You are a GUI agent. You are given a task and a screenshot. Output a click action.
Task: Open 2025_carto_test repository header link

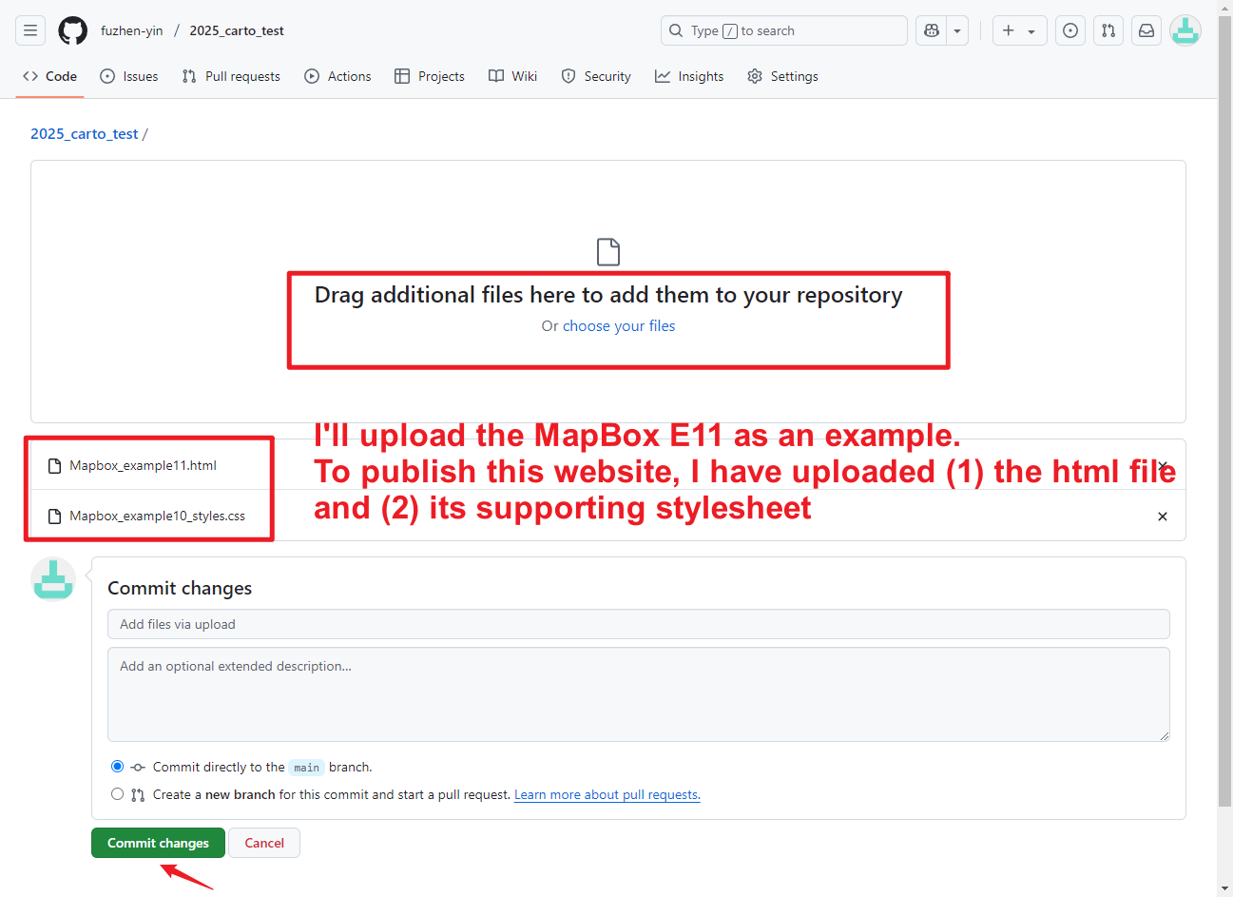tap(237, 30)
